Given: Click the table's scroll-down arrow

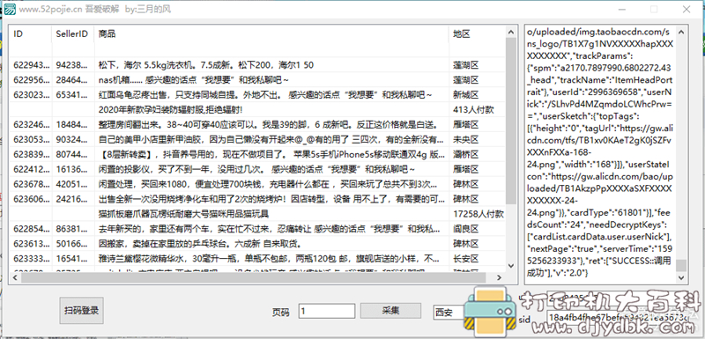Looking at the screenshot, I should click(x=510, y=265).
